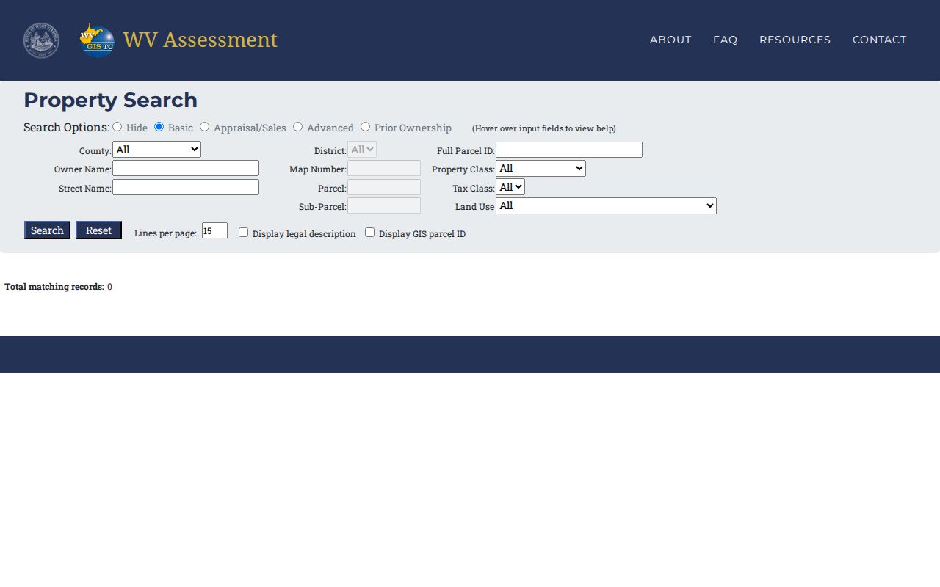Open the Tax Class dropdown

click(x=510, y=187)
